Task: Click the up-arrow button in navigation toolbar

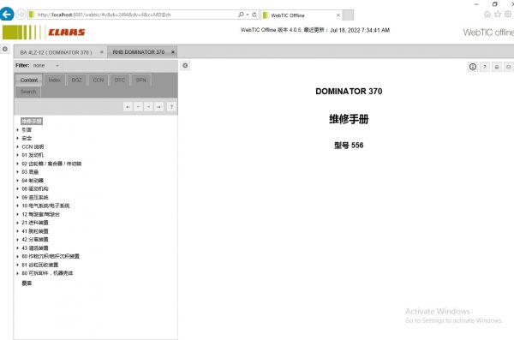Action: pyautogui.click(x=171, y=107)
